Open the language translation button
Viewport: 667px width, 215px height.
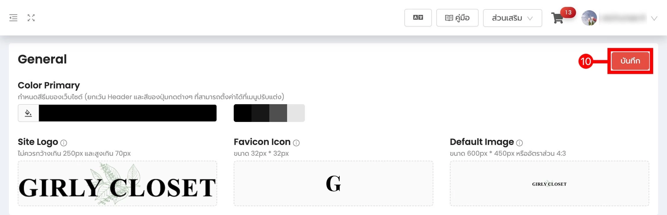pyautogui.click(x=418, y=18)
